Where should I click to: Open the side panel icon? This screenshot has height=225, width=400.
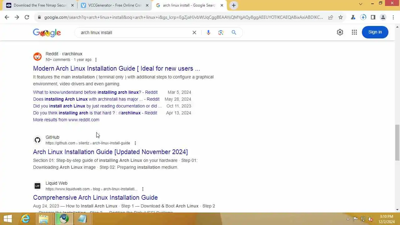click(x=373, y=17)
